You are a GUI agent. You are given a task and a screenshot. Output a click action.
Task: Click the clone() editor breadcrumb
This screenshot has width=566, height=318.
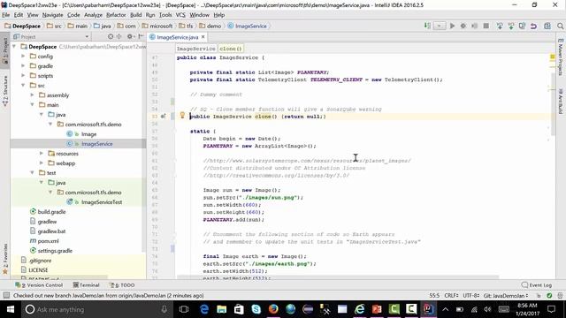click(231, 49)
